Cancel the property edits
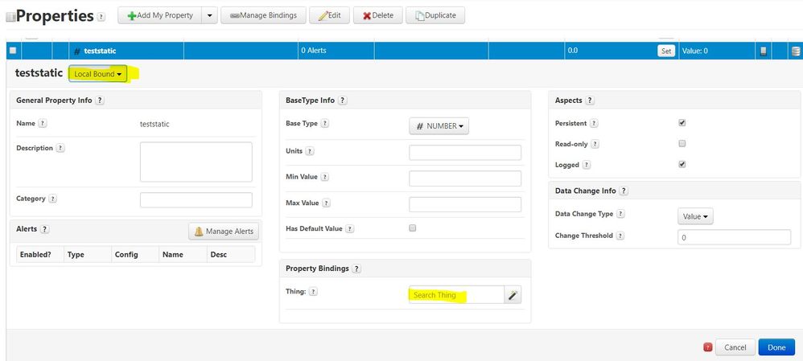803x361 pixels. pos(735,347)
